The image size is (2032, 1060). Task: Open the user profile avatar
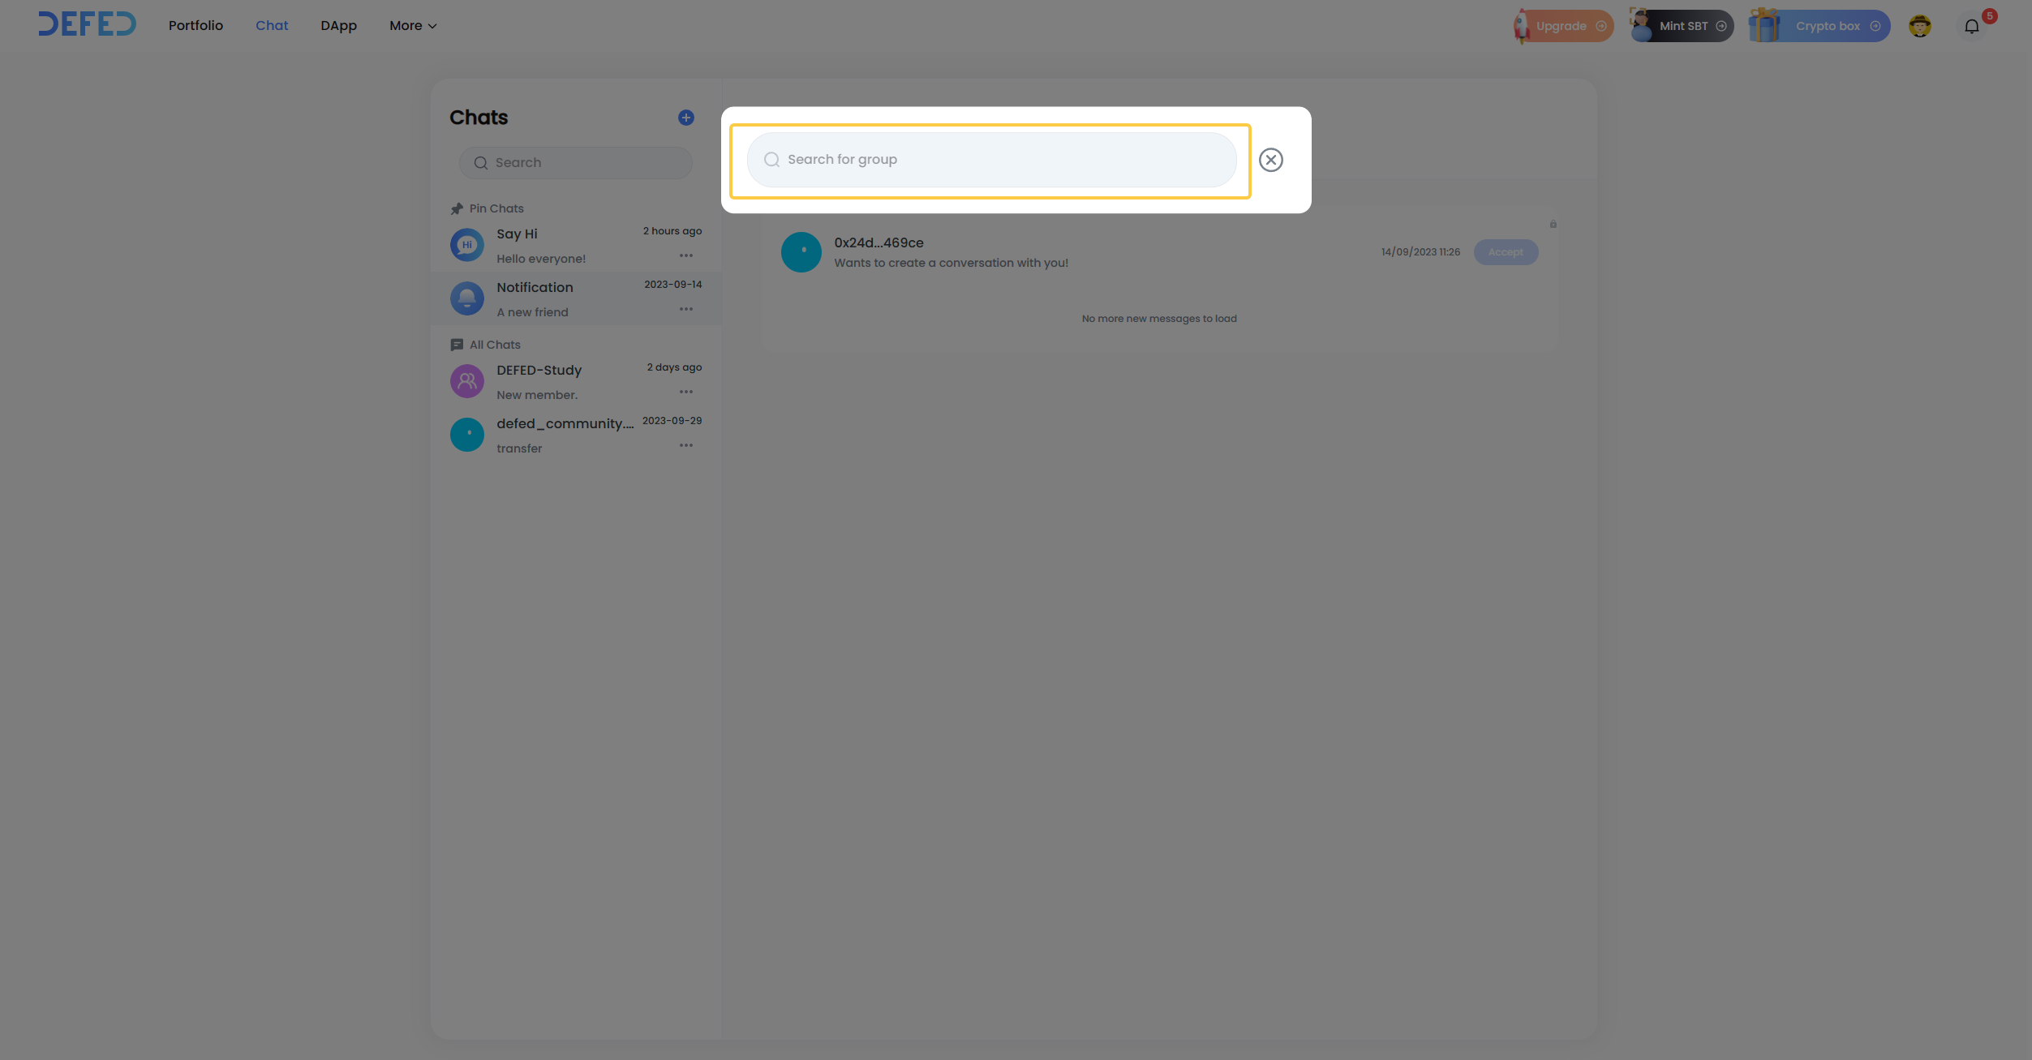click(1919, 27)
